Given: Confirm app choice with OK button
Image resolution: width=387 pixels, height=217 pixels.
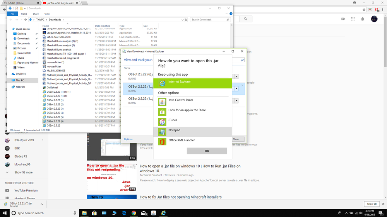Looking at the screenshot, I should 207,151.
